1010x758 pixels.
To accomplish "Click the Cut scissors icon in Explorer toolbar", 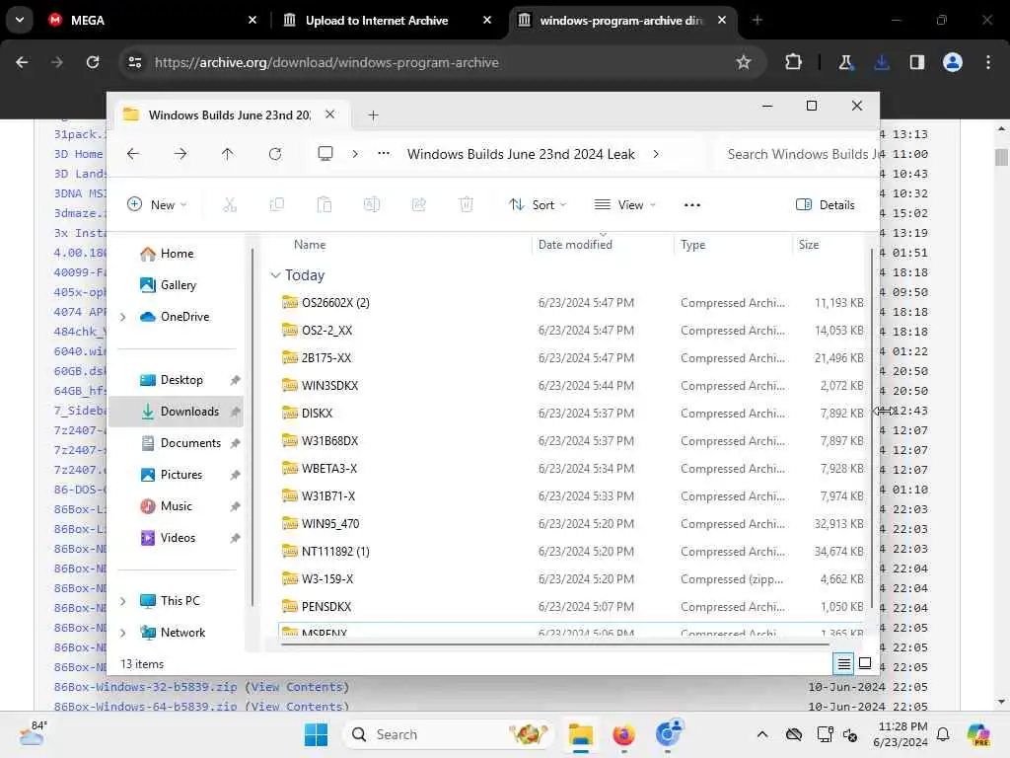I will point(230,205).
